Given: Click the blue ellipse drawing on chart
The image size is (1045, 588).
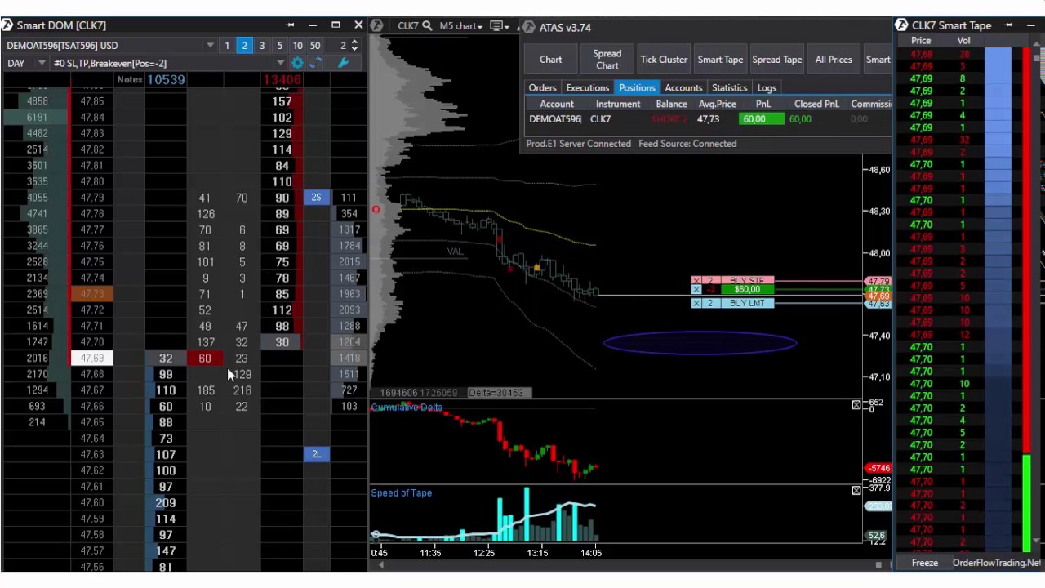Looking at the screenshot, I should coord(700,344).
